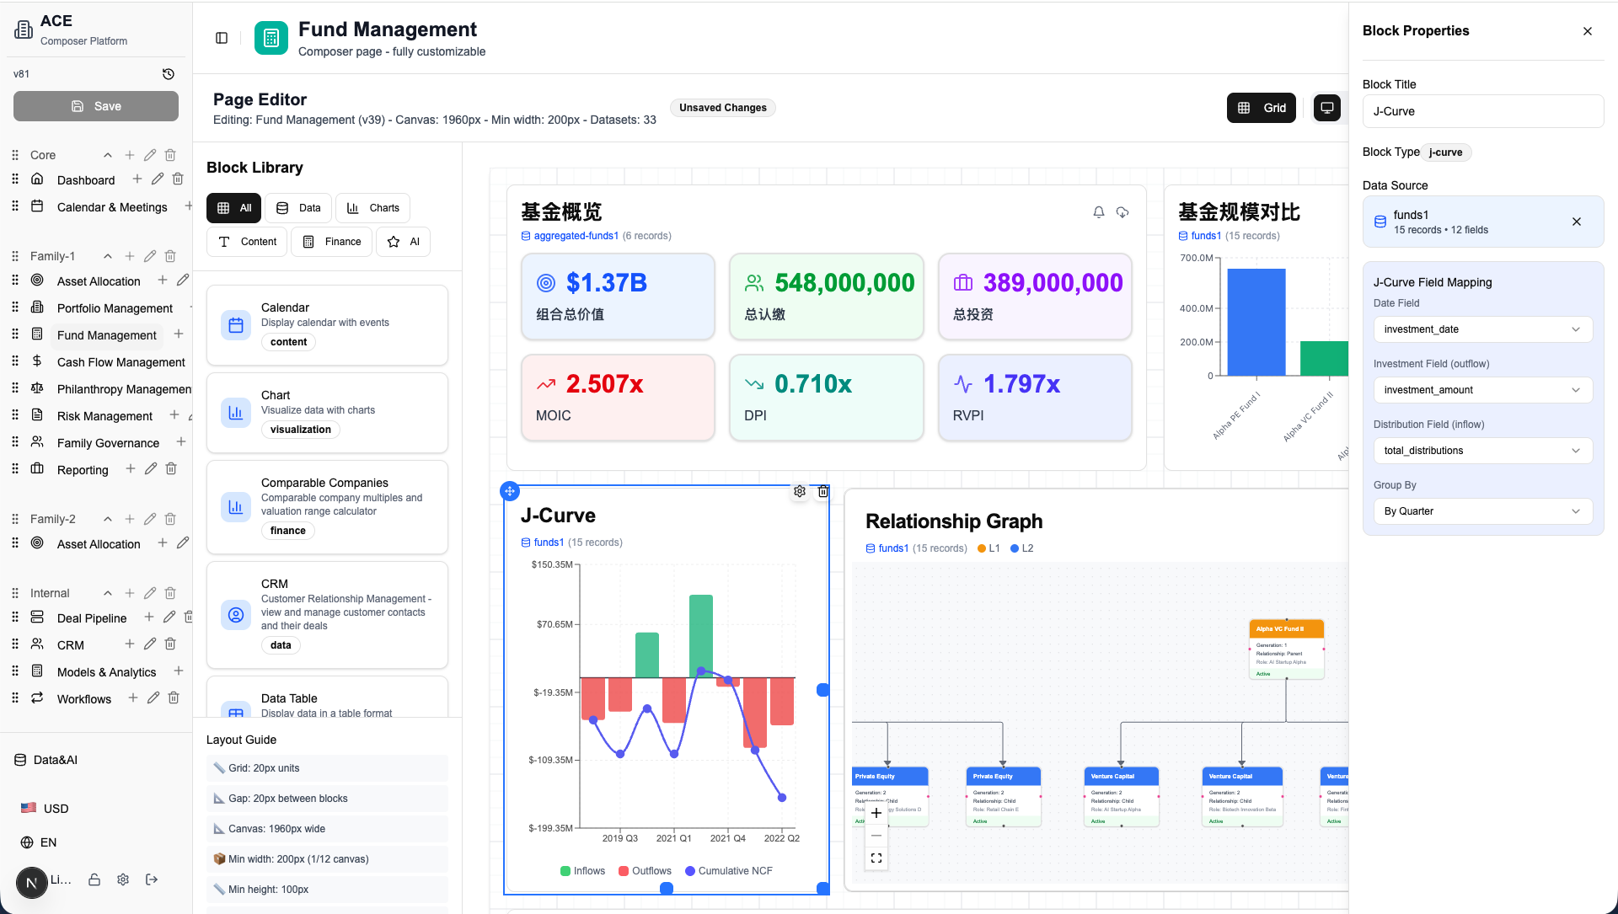Select the Charts tab in Block Library
This screenshot has height=914, width=1618.
pyautogui.click(x=373, y=208)
